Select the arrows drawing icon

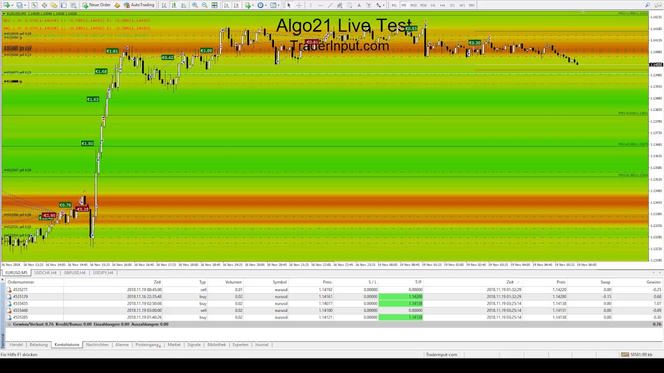378,5
